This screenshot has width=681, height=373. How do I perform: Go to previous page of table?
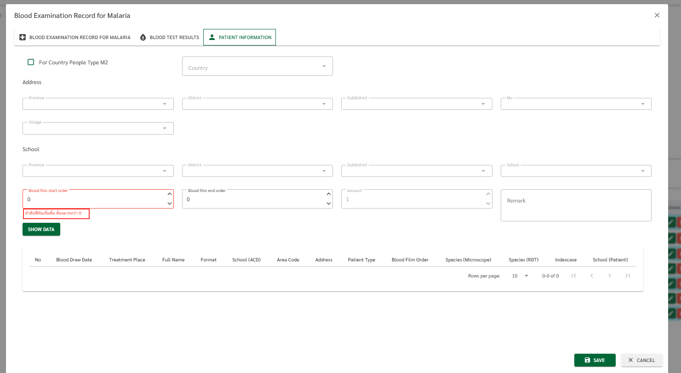point(592,276)
